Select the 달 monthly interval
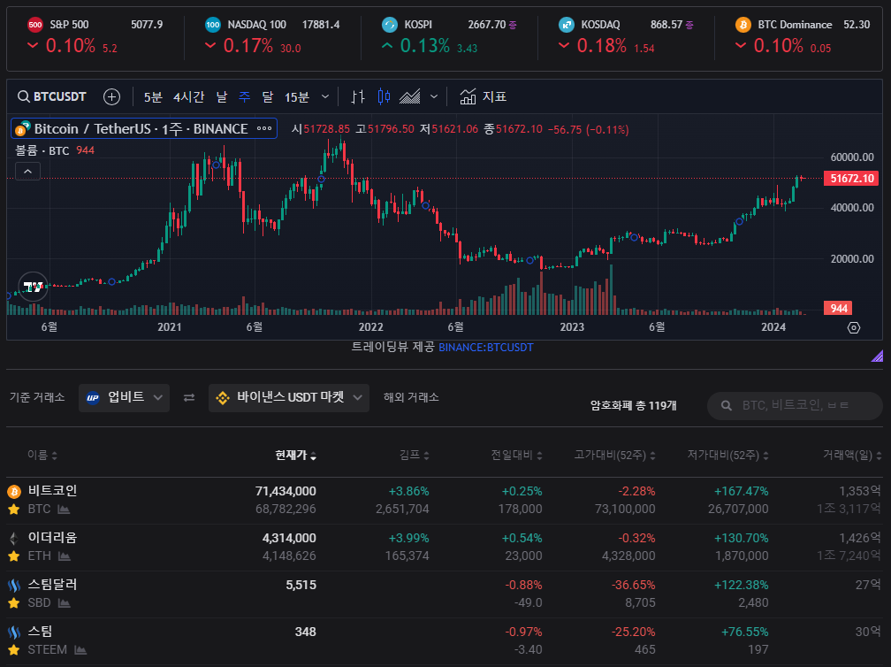891x667 pixels. point(268,96)
